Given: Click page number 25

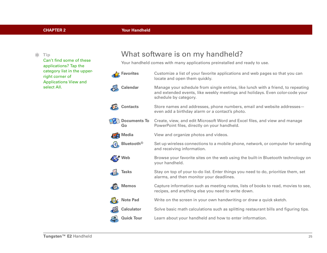Looking at the screenshot, I should tap(310, 236).
